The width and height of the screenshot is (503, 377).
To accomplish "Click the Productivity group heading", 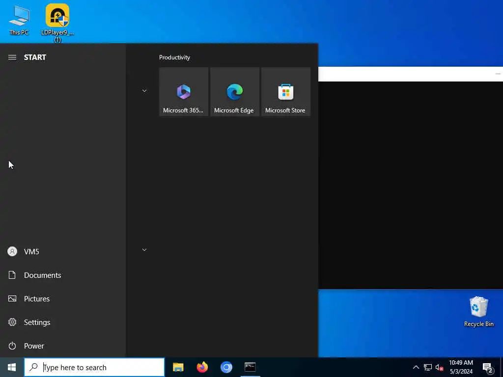I will [174, 57].
